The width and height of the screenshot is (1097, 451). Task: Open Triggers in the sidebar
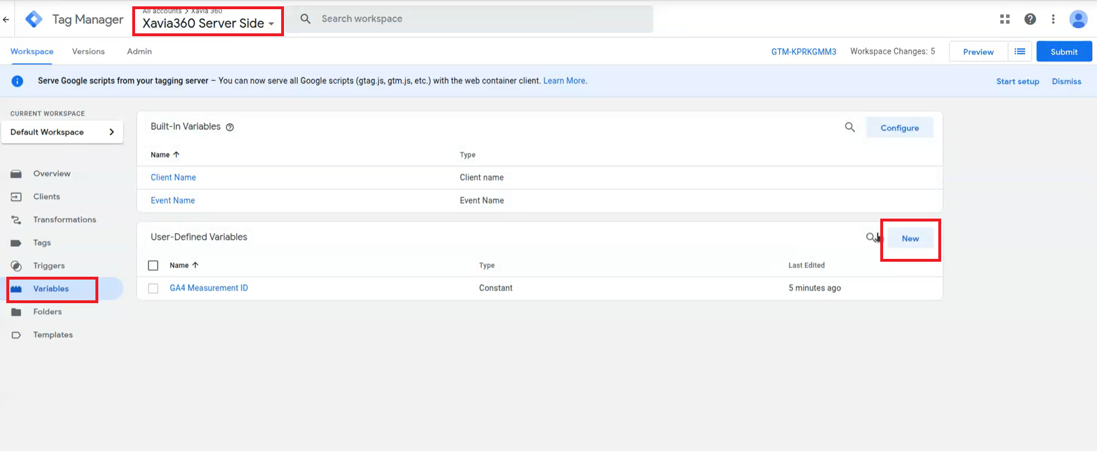tap(49, 266)
